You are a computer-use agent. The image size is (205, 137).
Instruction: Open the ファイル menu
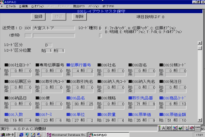11,6
